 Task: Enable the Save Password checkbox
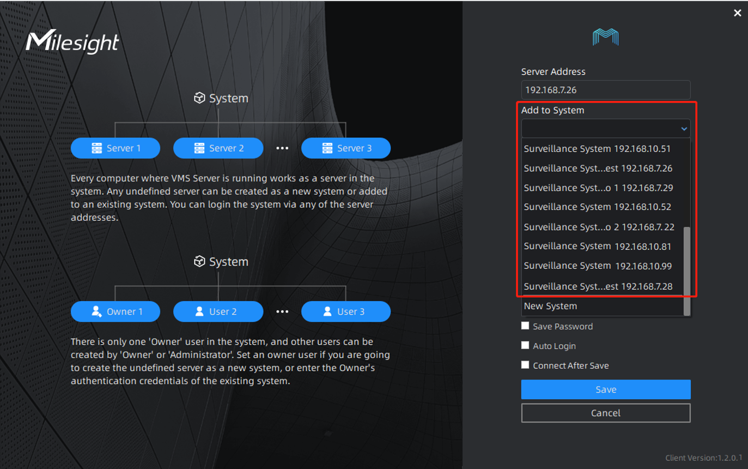(x=525, y=326)
